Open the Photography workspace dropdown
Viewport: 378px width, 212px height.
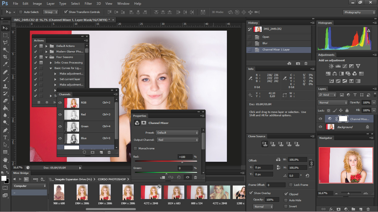pyautogui.click(x=359, y=12)
